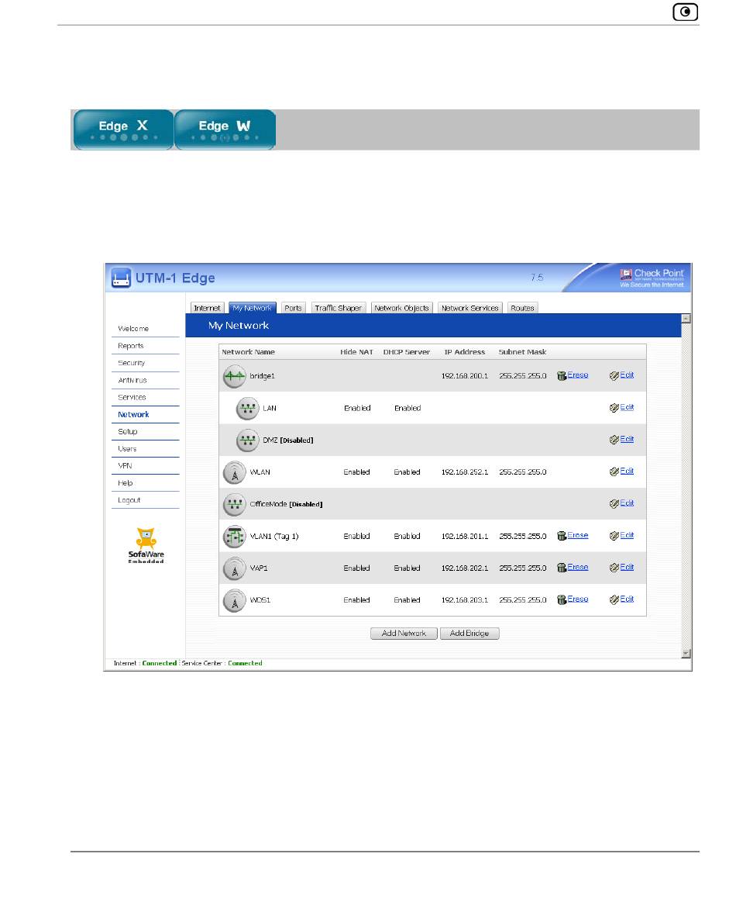736x912 pixels.
Task: Click pencil edit icon in bridge1 row
Action: click(614, 376)
